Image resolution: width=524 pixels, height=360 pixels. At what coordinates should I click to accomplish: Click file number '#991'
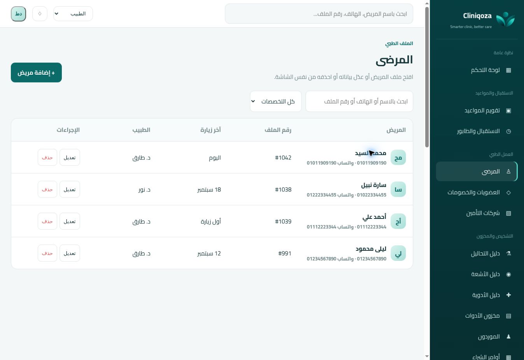285,253
